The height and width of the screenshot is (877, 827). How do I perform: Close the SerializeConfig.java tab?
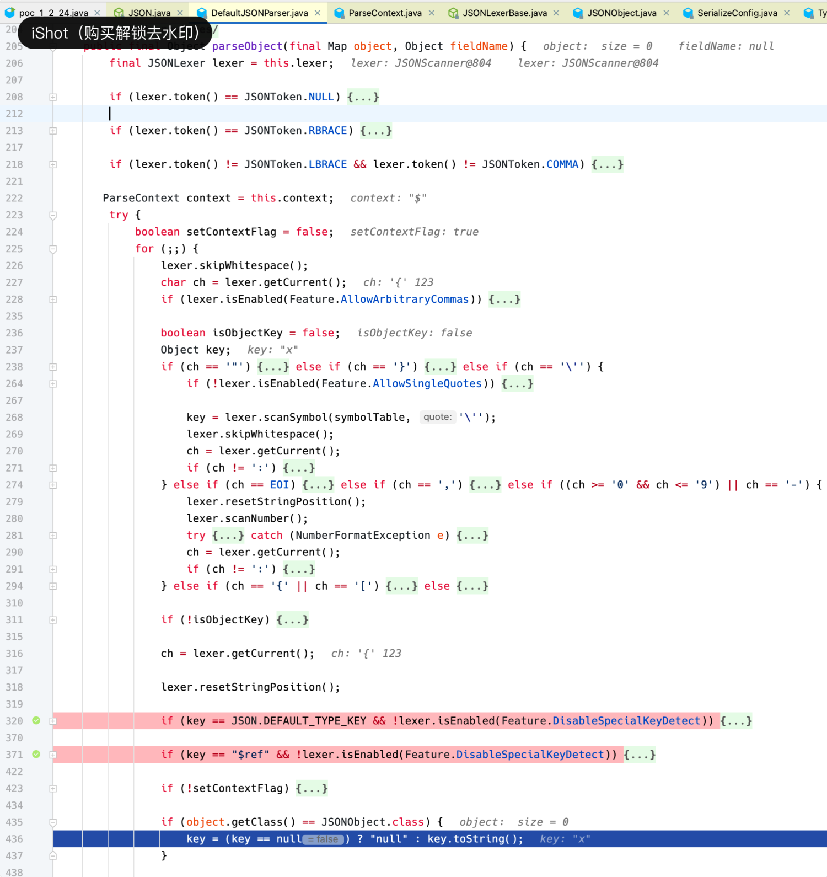tap(787, 13)
